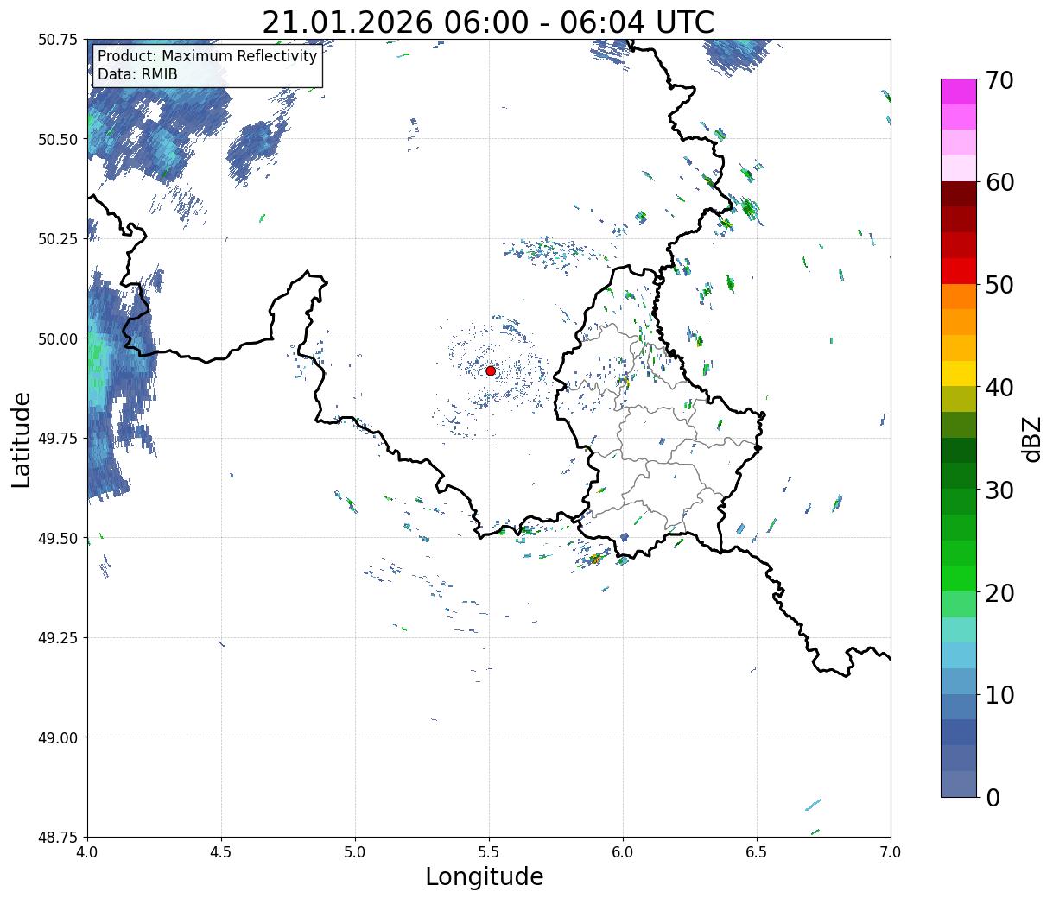Click the colorbar tick label '20'
The height and width of the screenshot is (898, 1053).
999,593
